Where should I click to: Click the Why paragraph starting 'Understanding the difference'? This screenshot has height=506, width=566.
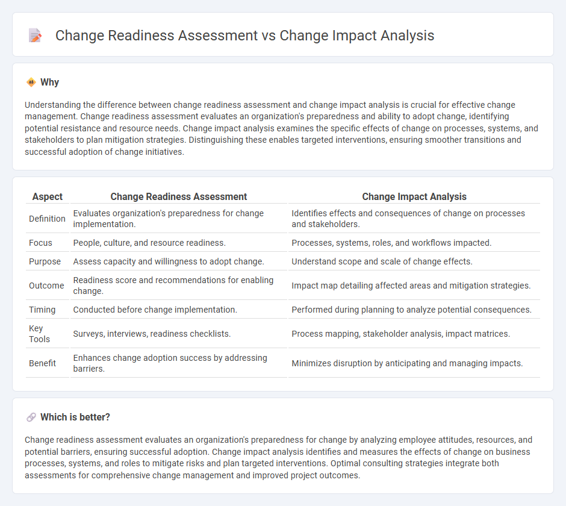[282, 128]
